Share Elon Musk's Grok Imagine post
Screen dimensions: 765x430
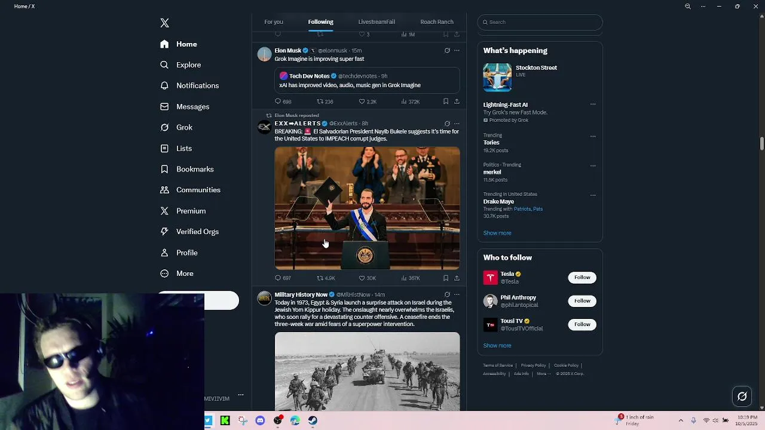tap(457, 102)
